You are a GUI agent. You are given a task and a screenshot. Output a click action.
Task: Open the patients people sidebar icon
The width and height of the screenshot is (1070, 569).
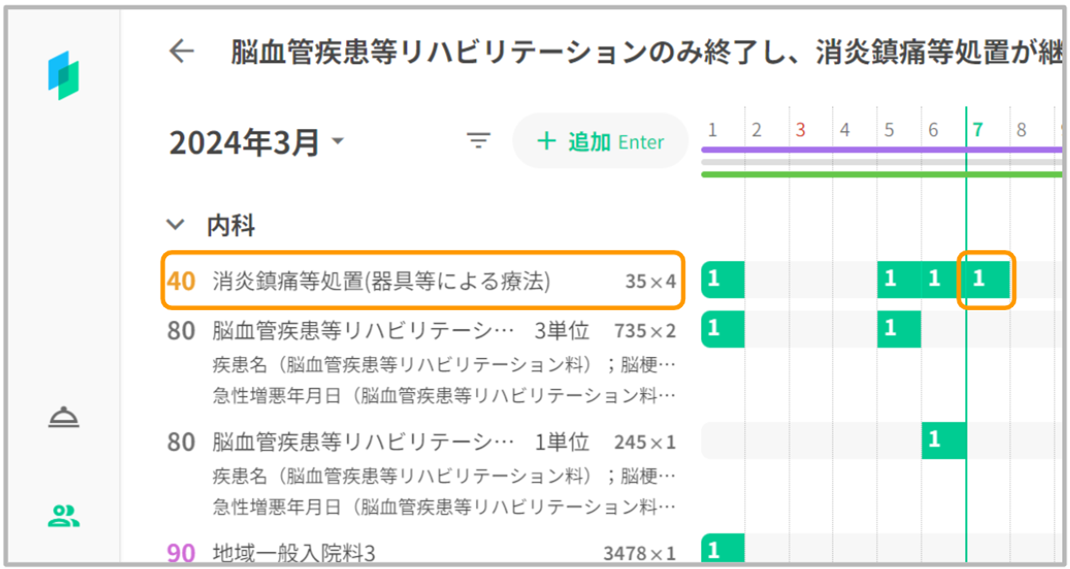(x=64, y=516)
